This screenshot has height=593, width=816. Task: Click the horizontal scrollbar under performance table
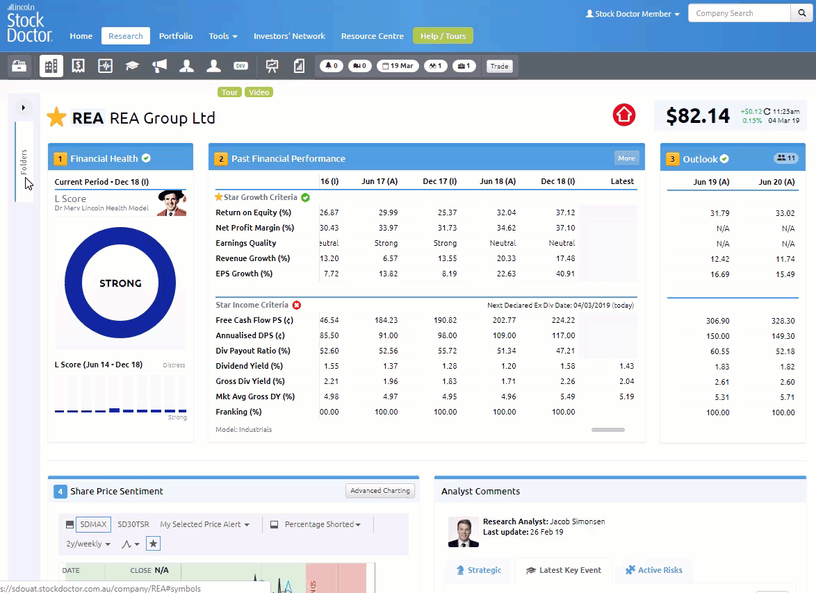[x=608, y=430]
